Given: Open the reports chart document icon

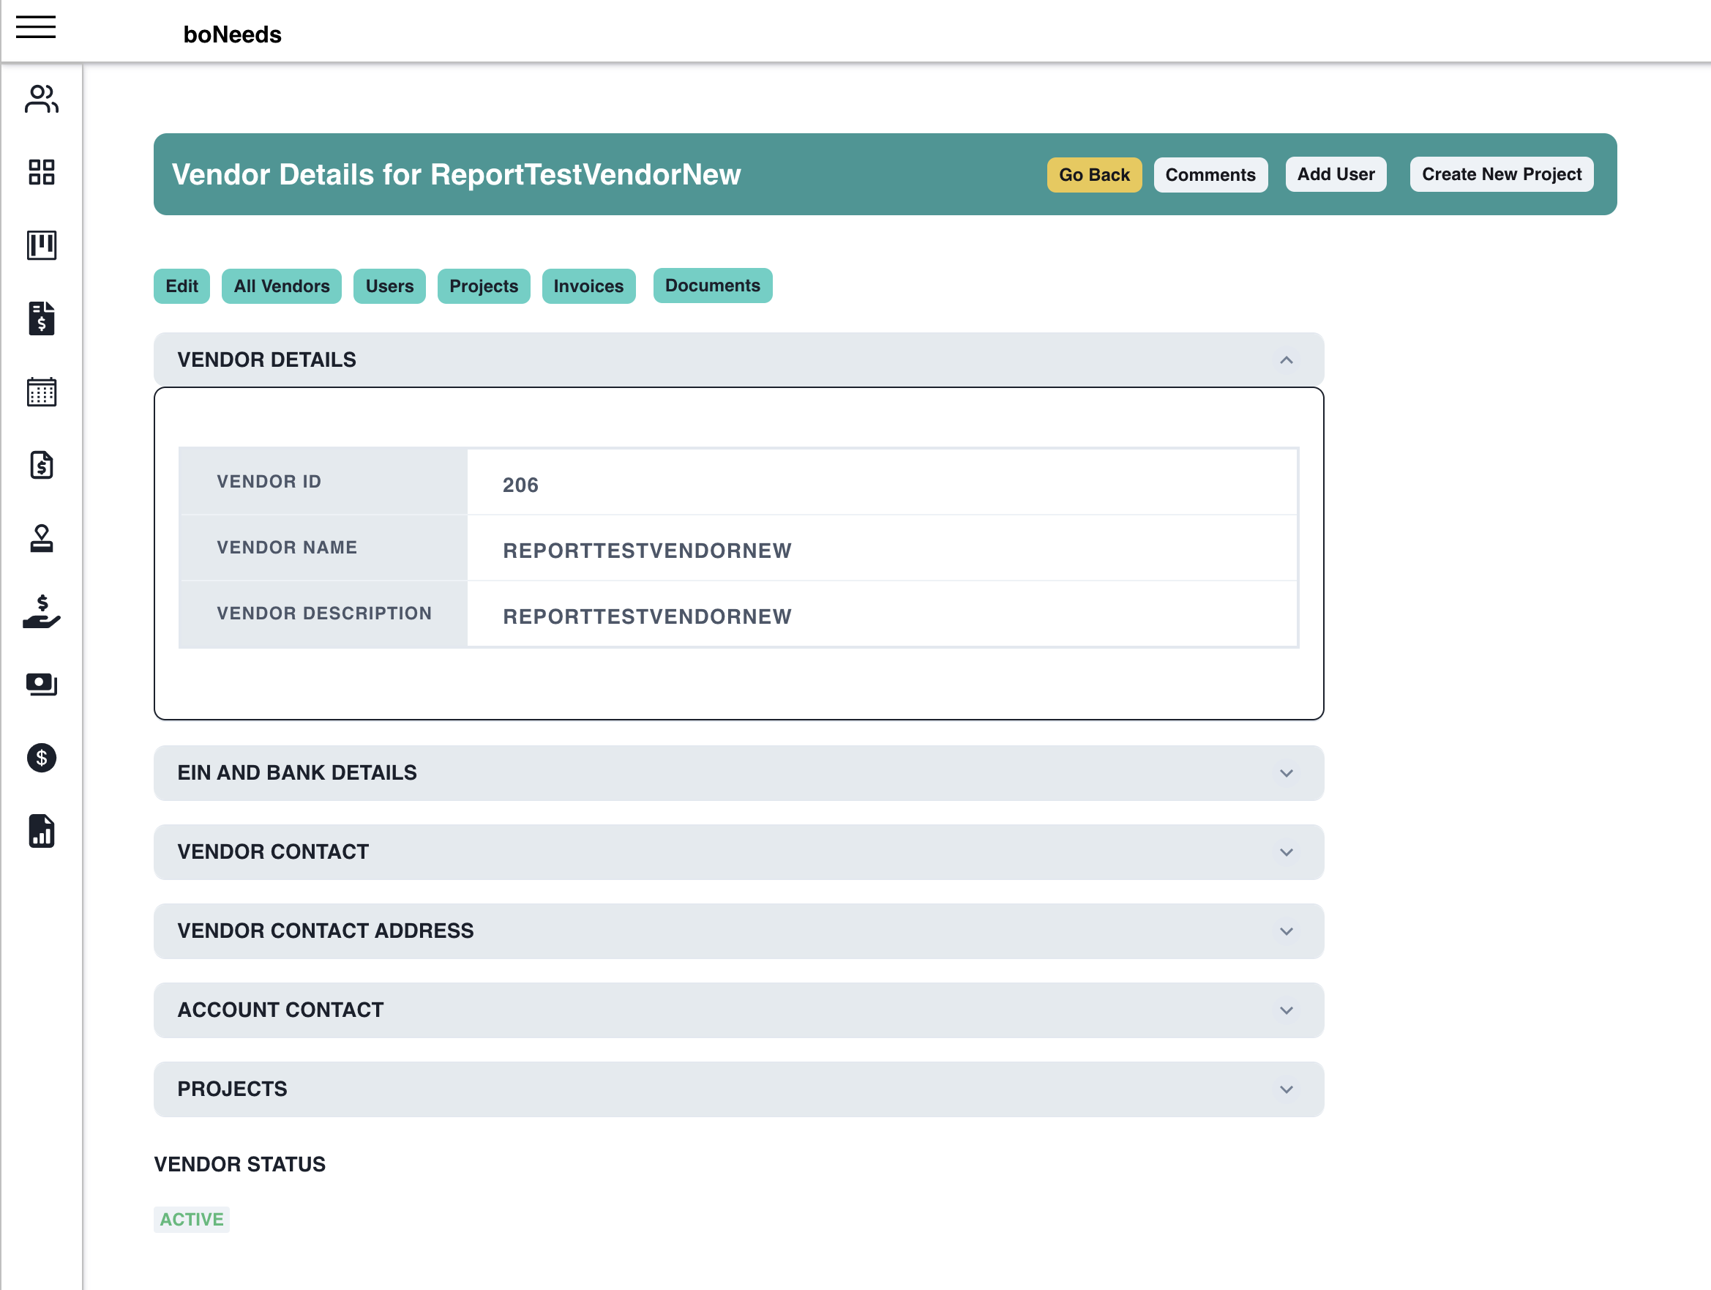Looking at the screenshot, I should click(x=42, y=830).
